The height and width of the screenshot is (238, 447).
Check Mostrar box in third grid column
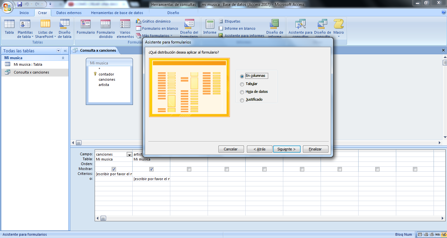[189, 169]
